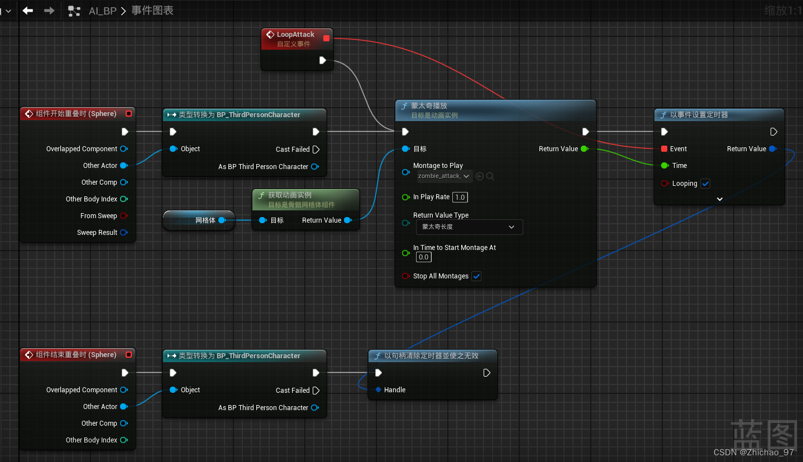Click the back navigation arrow
Viewport: 803px width, 462px height.
tap(27, 11)
